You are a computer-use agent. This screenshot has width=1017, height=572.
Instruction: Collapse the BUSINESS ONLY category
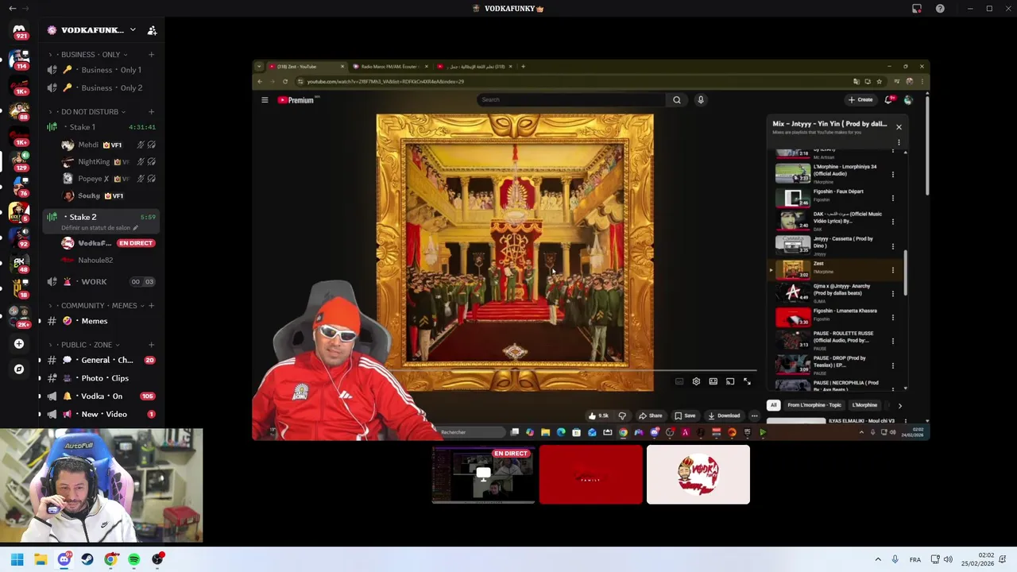[90, 55]
